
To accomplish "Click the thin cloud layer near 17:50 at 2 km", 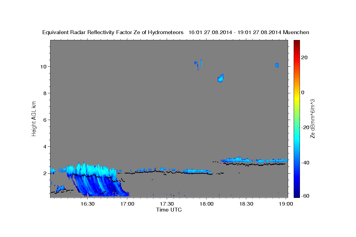I will coord(197,171).
